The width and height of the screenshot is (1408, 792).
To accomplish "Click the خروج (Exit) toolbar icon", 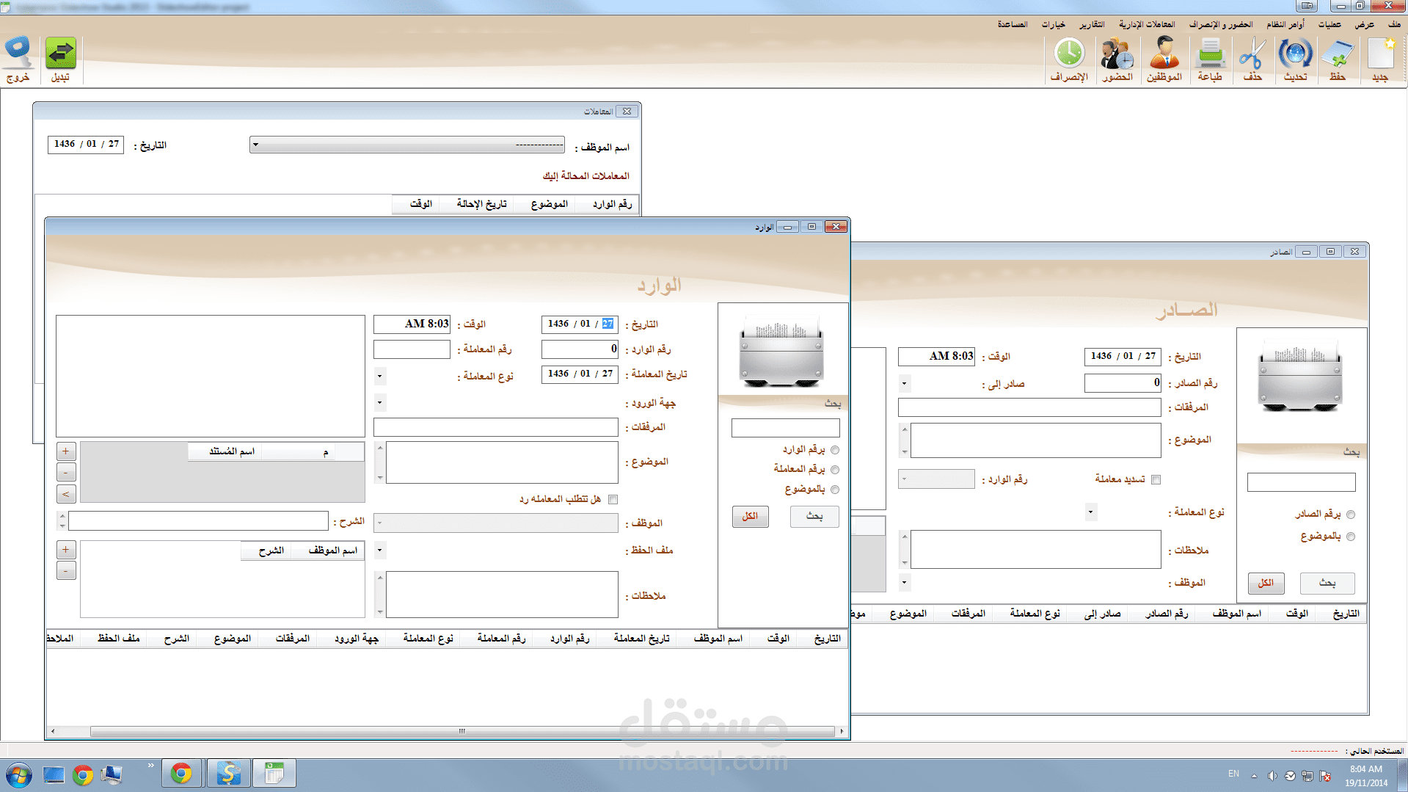I will 18,54.
